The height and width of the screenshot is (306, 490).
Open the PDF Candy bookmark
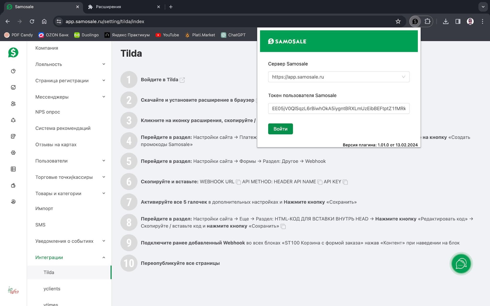[18, 35]
